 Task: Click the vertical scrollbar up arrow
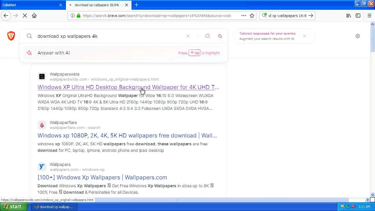(373, 24)
